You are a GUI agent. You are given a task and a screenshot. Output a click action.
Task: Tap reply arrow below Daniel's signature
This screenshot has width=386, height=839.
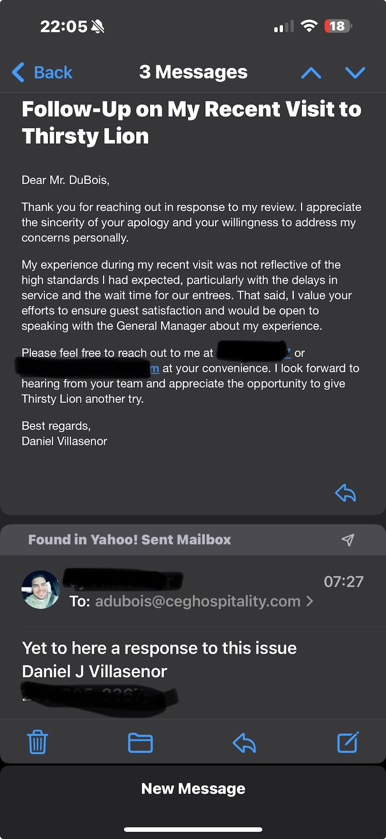345,493
